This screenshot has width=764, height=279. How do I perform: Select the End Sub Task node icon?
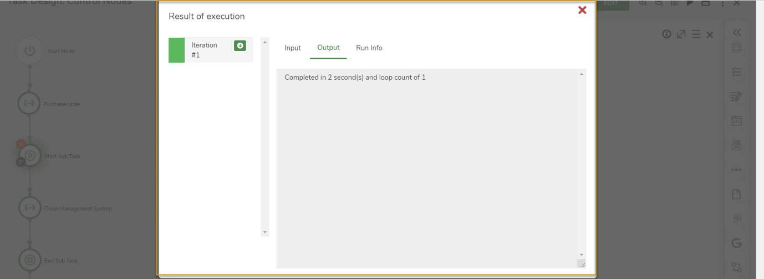coord(30,260)
